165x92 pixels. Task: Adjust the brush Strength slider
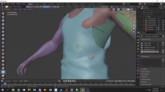pos(50,7)
